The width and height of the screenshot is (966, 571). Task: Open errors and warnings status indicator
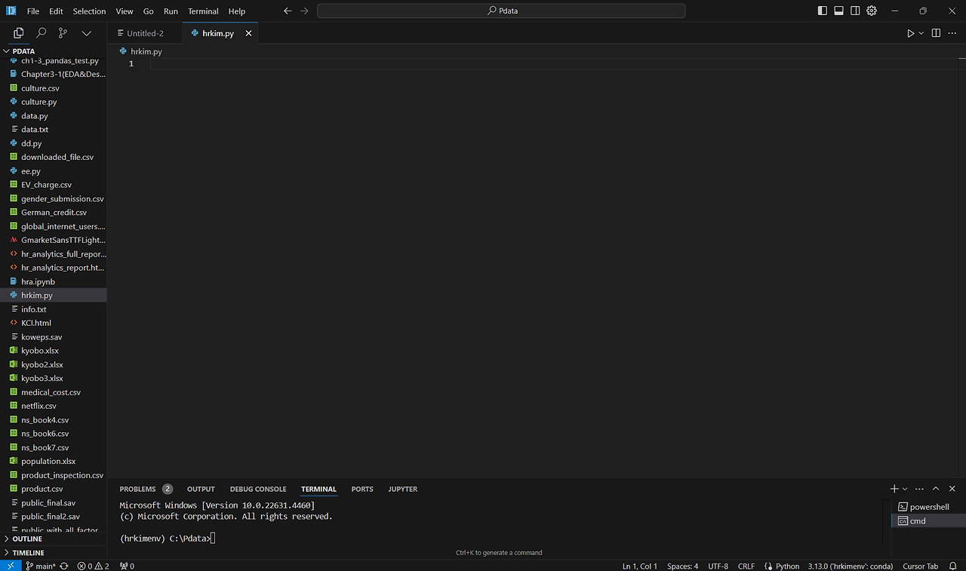93,566
